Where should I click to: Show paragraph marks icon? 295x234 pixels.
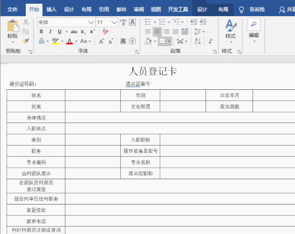tap(211, 41)
